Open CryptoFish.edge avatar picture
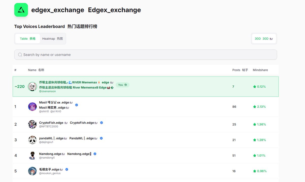This screenshot has width=305, height=182. click(32, 124)
